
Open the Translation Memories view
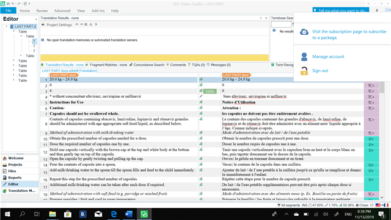click(x=20, y=191)
